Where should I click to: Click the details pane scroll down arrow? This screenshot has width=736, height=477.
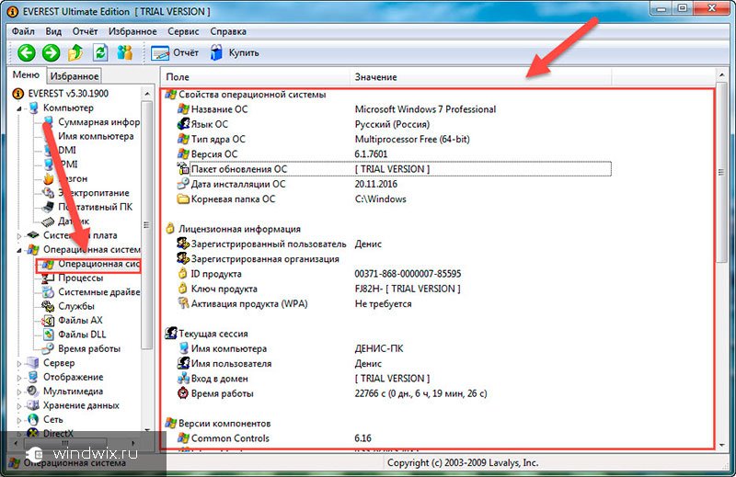point(721,444)
